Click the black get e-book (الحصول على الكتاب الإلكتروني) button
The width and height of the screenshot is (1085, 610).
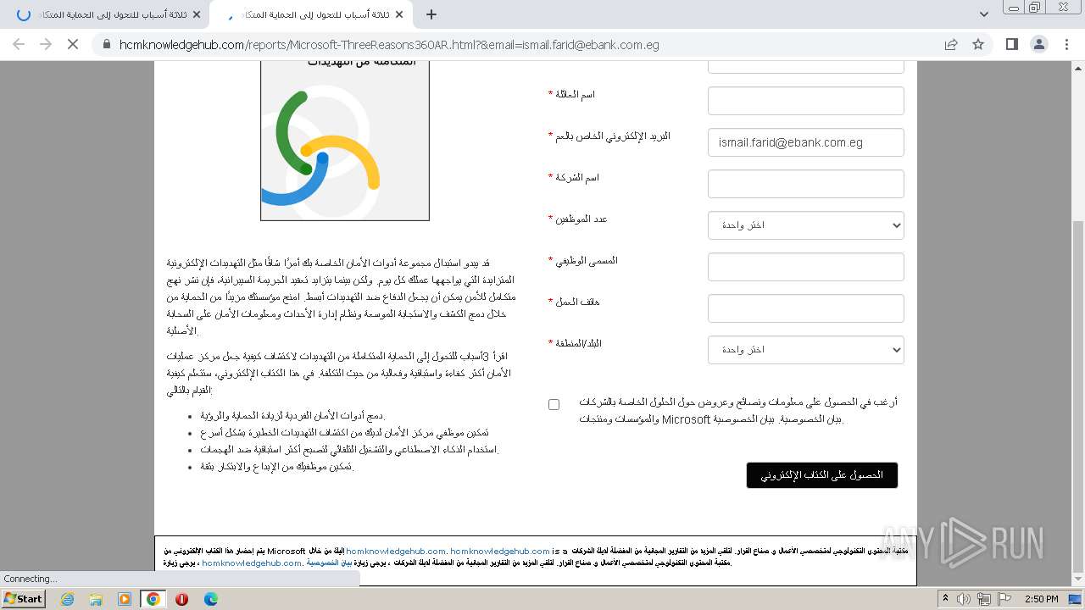click(822, 475)
